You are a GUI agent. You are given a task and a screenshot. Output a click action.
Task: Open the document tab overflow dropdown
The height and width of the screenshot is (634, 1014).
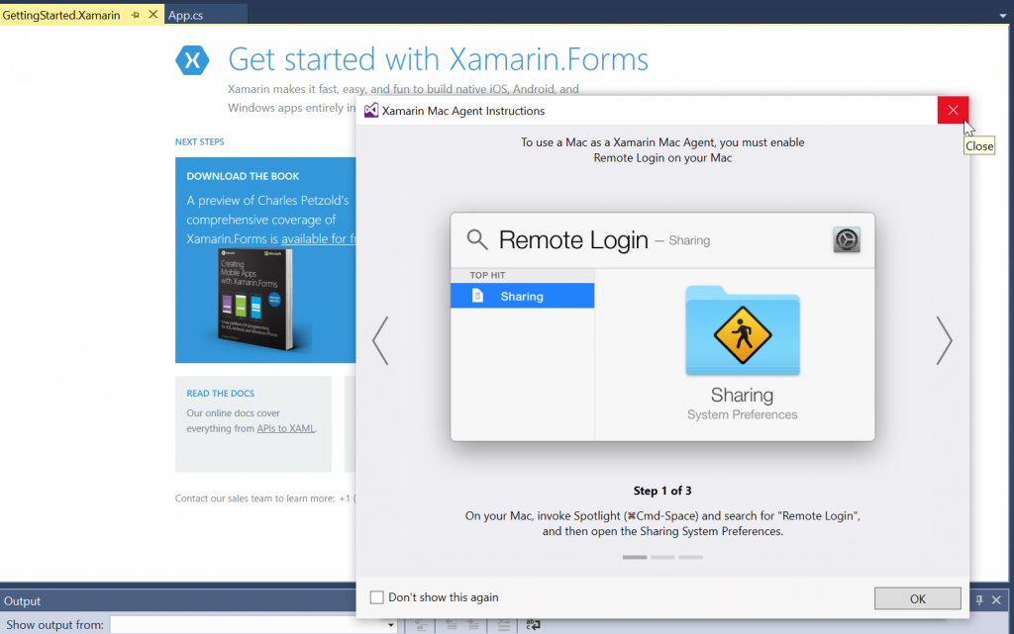coord(1002,16)
